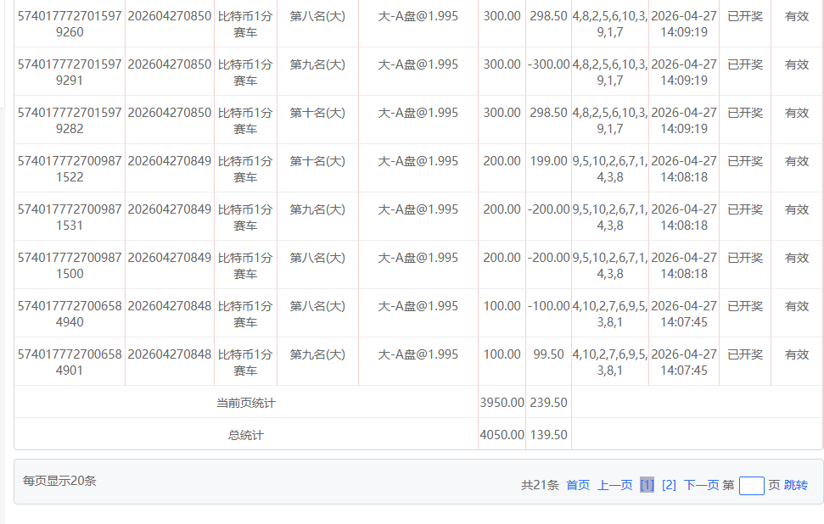Select the 总统计 total summary label
The image size is (824, 524).
click(x=246, y=435)
